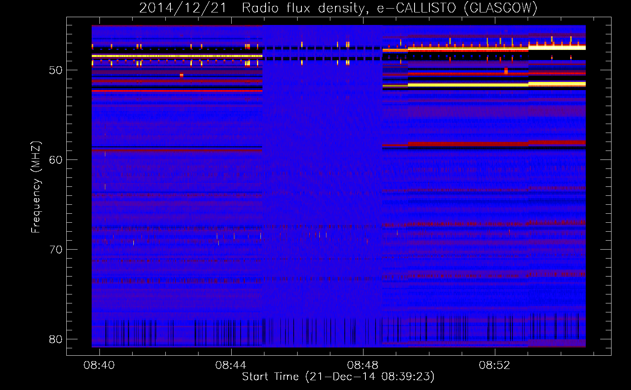The width and height of the screenshot is (631, 390).
Task: Click the date "2014/12/21" in the title
Action: [x=183, y=8]
